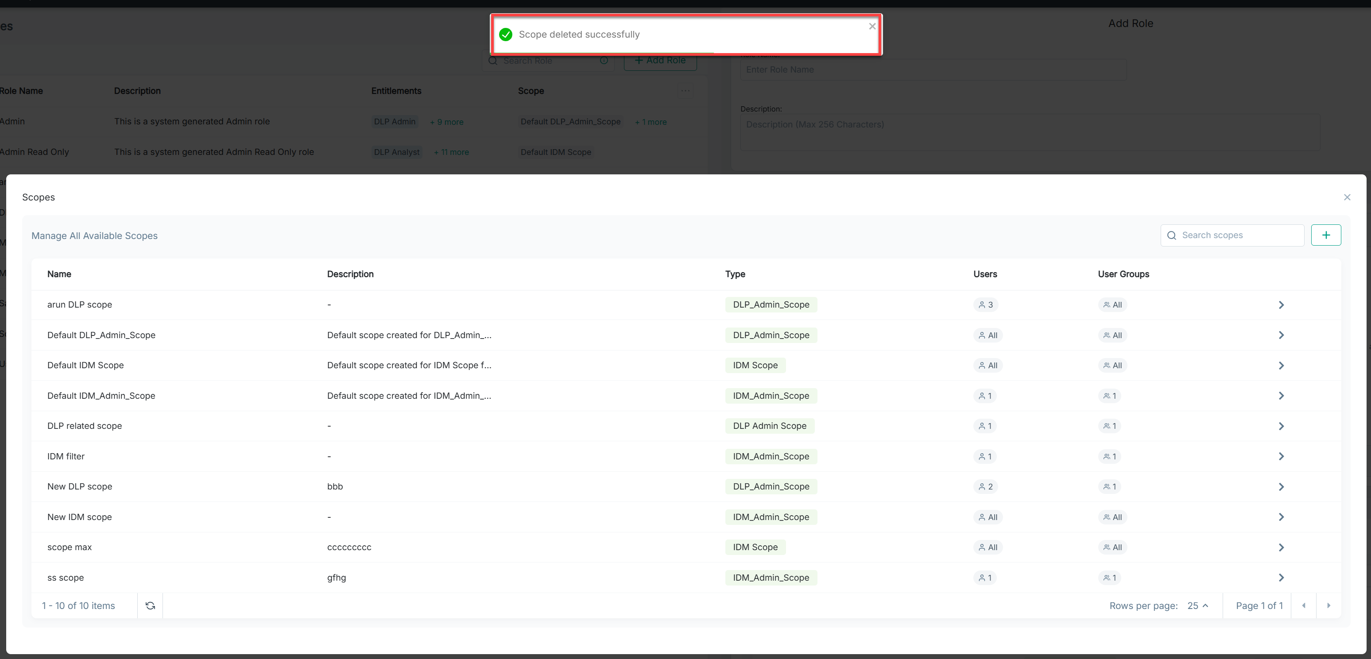Expand the New IDM scope row chevron
The width and height of the screenshot is (1371, 659).
click(x=1281, y=517)
